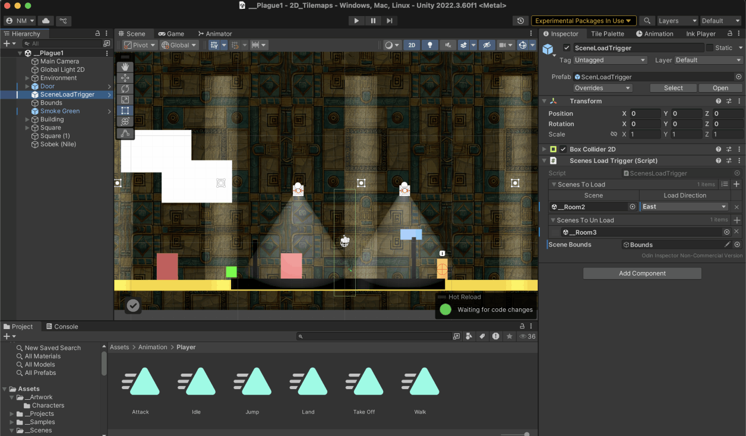Open the Load Direction East dropdown

pyautogui.click(x=685, y=207)
